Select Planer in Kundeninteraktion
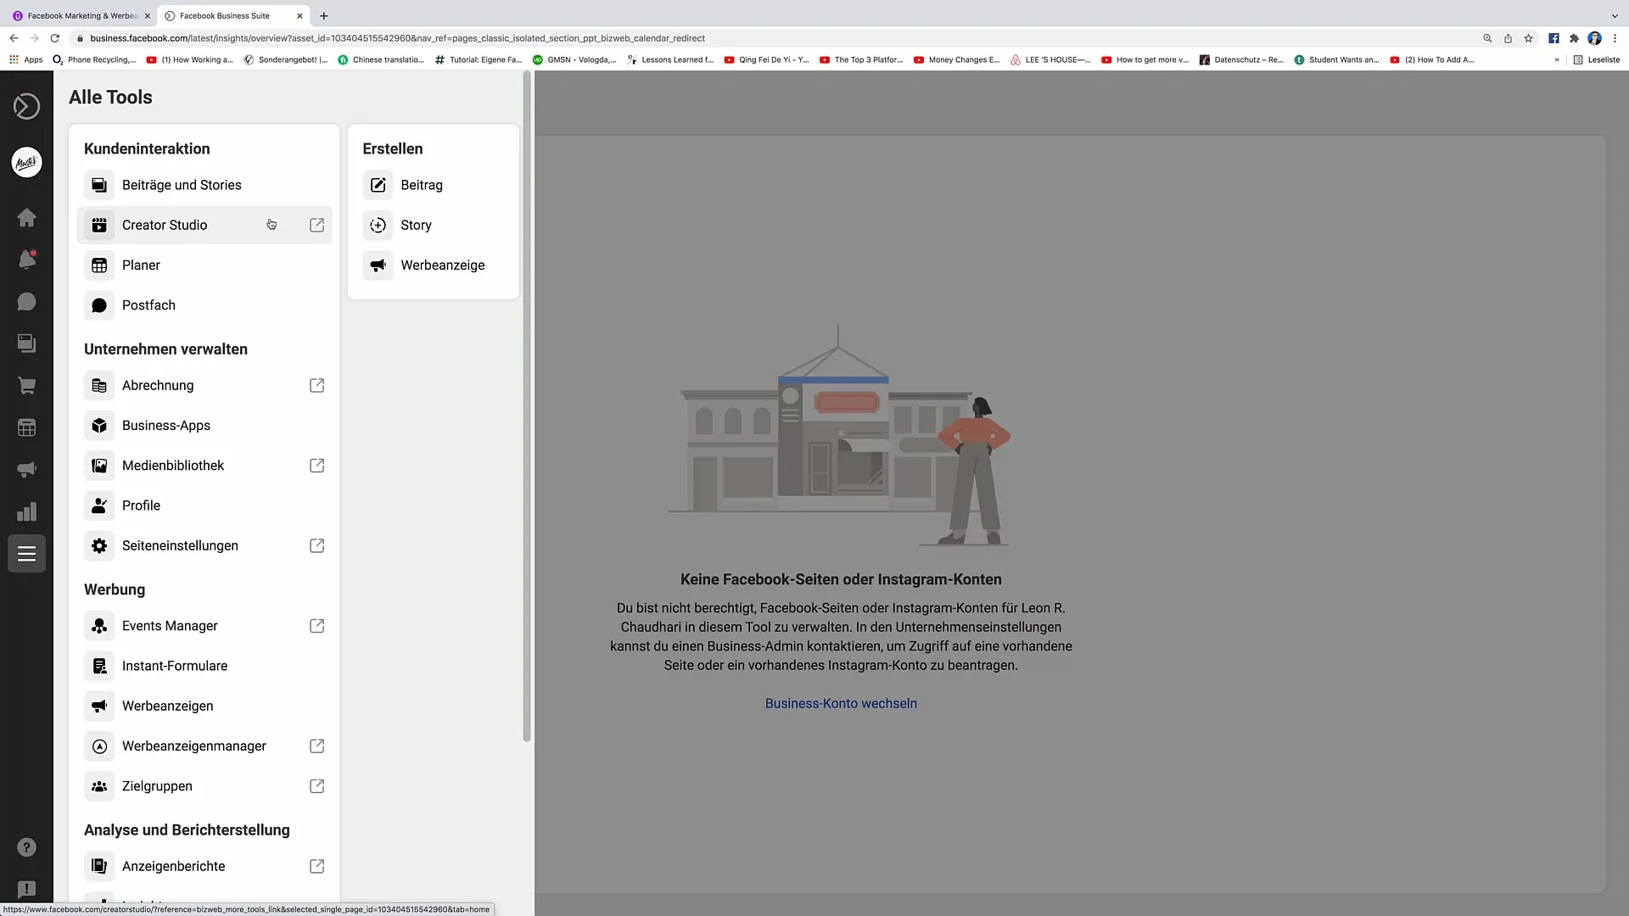Image resolution: width=1629 pixels, height=916 pixels. click(x=141, y=265)
